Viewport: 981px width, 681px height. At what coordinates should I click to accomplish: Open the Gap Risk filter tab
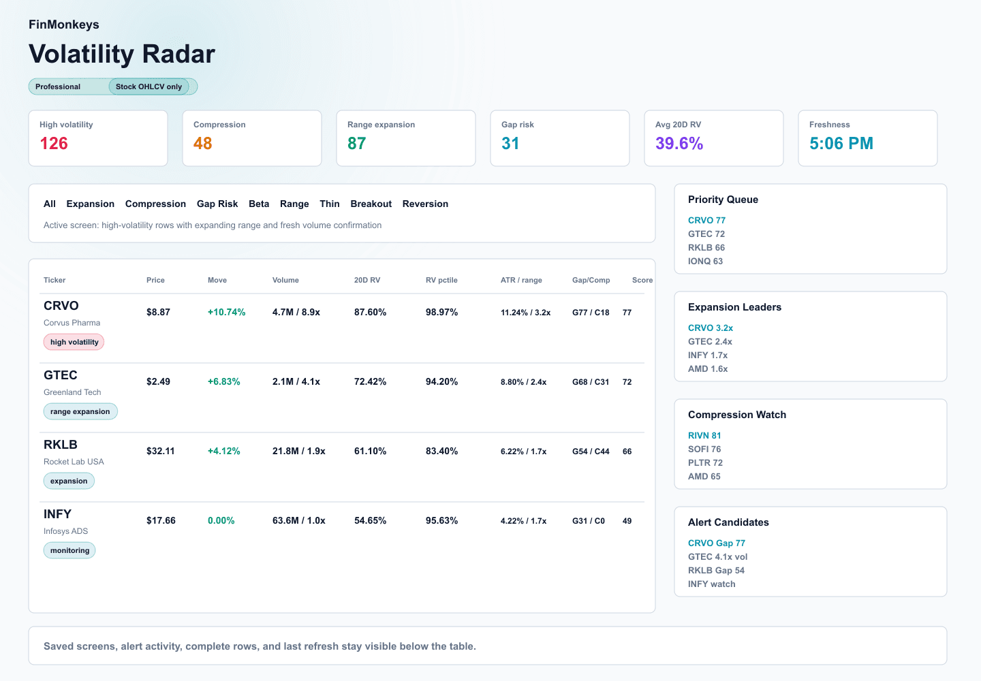pyautogui.click(x=217, y=204)
